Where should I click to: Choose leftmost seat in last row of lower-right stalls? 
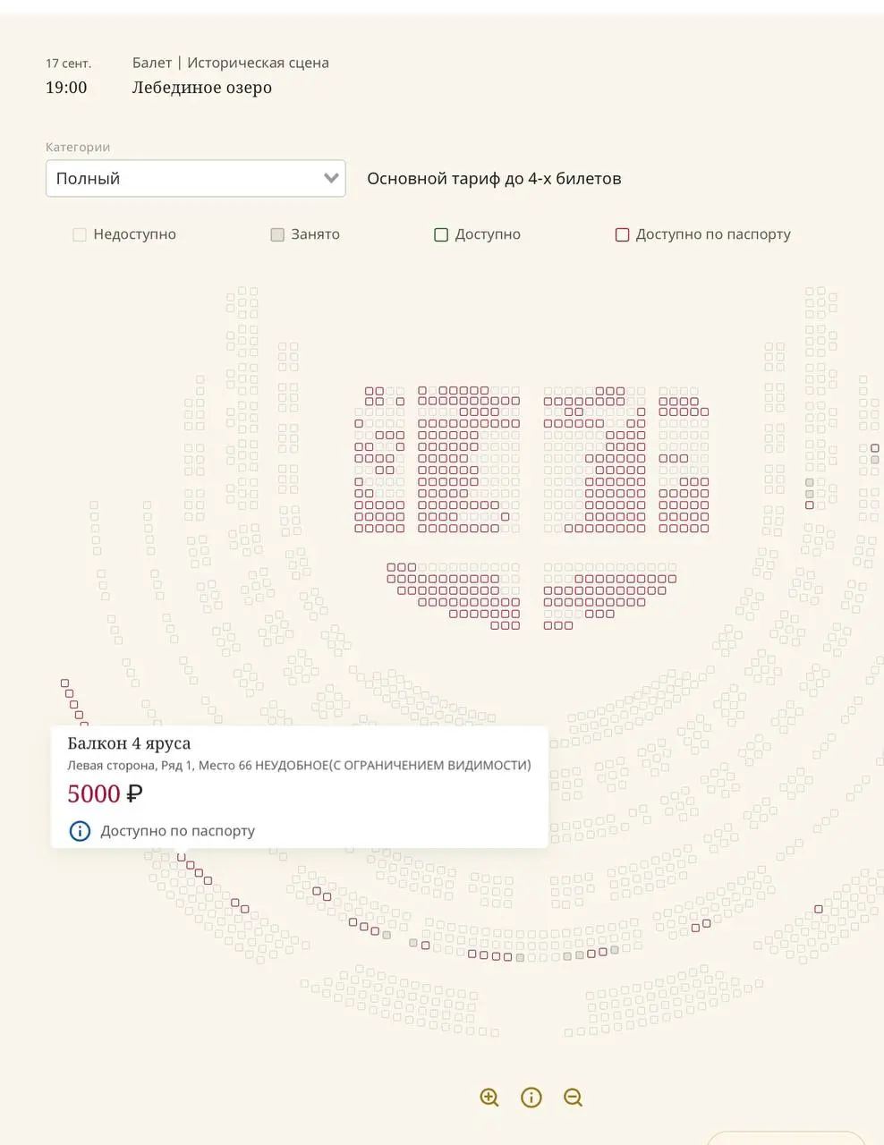548,625
